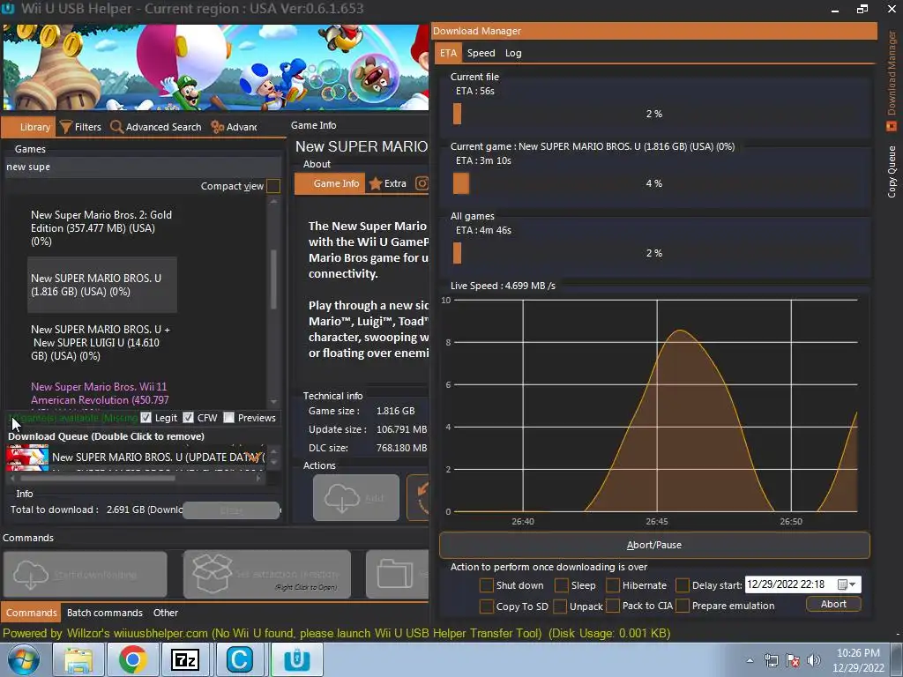903x677 pixels.
Task: Enable Pack to CIA checkbox
Action: coord(613,606)
